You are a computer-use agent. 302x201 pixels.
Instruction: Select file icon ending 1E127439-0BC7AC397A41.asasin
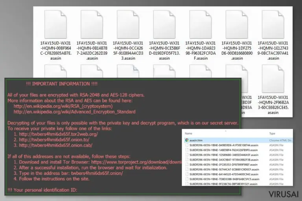click(x=273, y=24)
